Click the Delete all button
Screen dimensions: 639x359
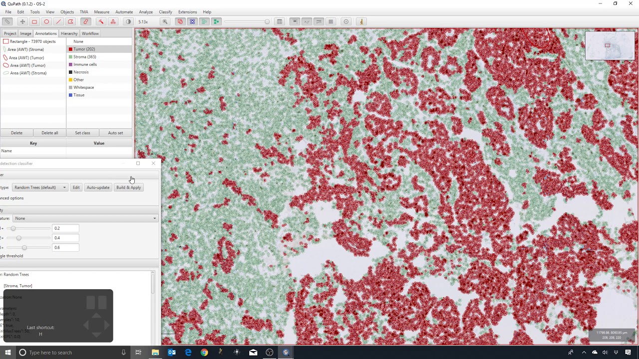click(x=49, y=133)
